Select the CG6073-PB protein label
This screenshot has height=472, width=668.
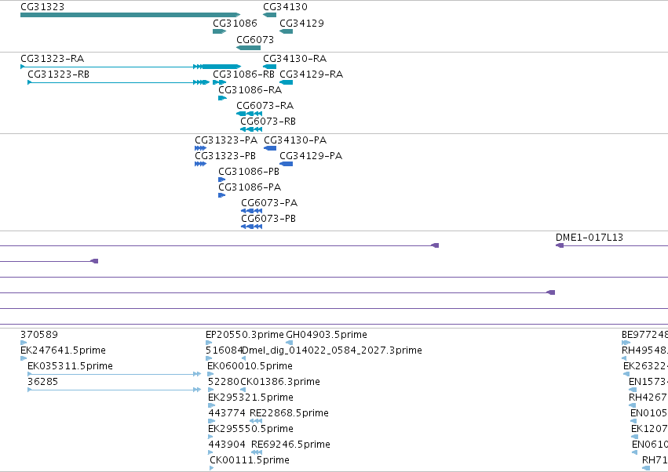pos(268,219)
